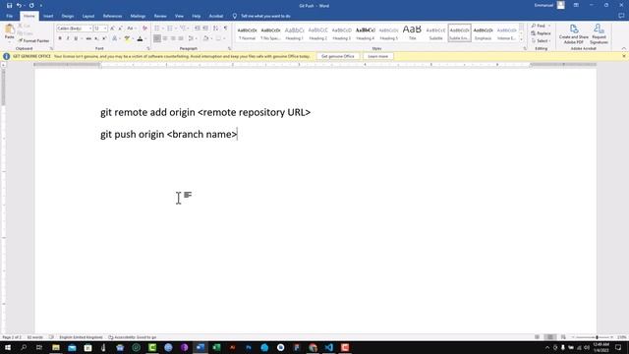Set Align Right paragraph alignment
629x354 pixels.
tap(173, 38)
